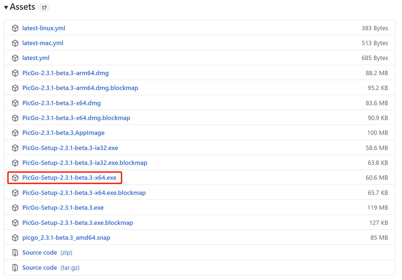
Task: Open PicGo-Setup-2.3.1-beta.3.exe.blockmap link
Action: (78, 223)
